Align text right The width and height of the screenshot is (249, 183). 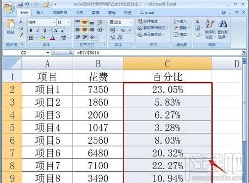92,30
